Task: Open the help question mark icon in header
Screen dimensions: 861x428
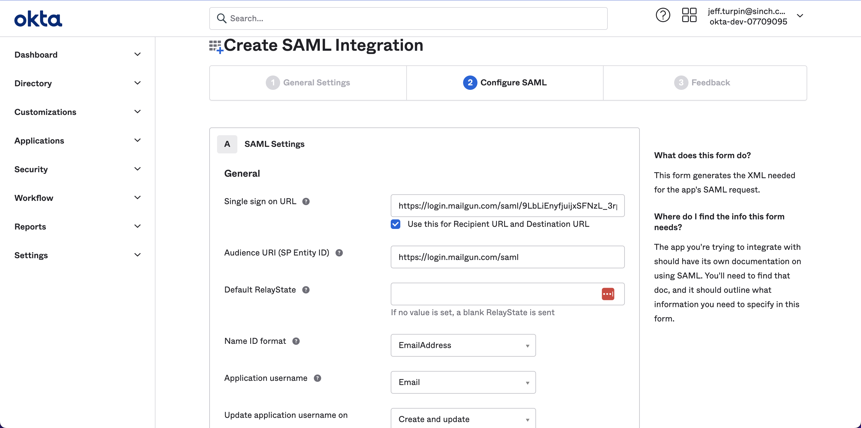Action: pyautogui.click(x=662, y=15)
